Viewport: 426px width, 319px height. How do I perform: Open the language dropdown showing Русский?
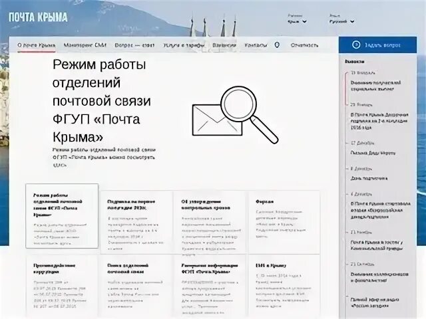click(x=341, y=21)
